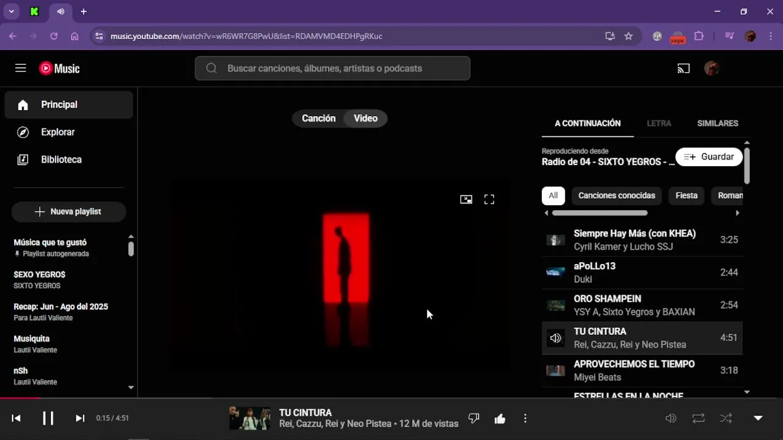
Task: Select the A CONTINUACIÓN tab
Action: pos(587,123)
